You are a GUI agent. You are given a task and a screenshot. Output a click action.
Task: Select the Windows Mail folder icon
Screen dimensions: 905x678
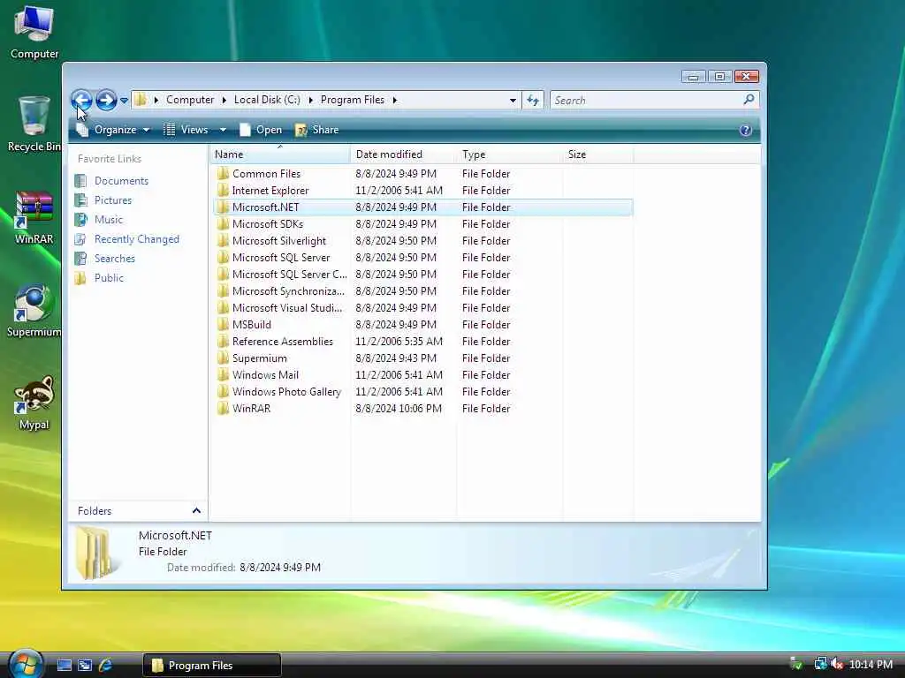point(224,374)
